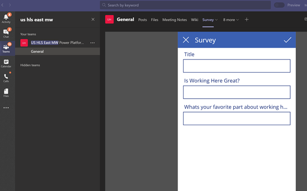Submit the Survey with checkmark icon
Image resolution: width=307 pixels, height=191 pixels.
pyautogui.click(x=288, y=40)
